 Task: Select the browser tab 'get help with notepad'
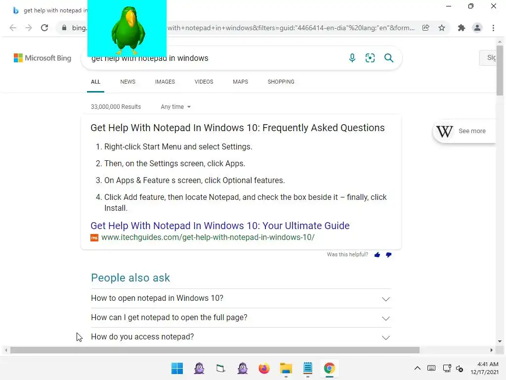pyautogui.click(x=50, y=10)
